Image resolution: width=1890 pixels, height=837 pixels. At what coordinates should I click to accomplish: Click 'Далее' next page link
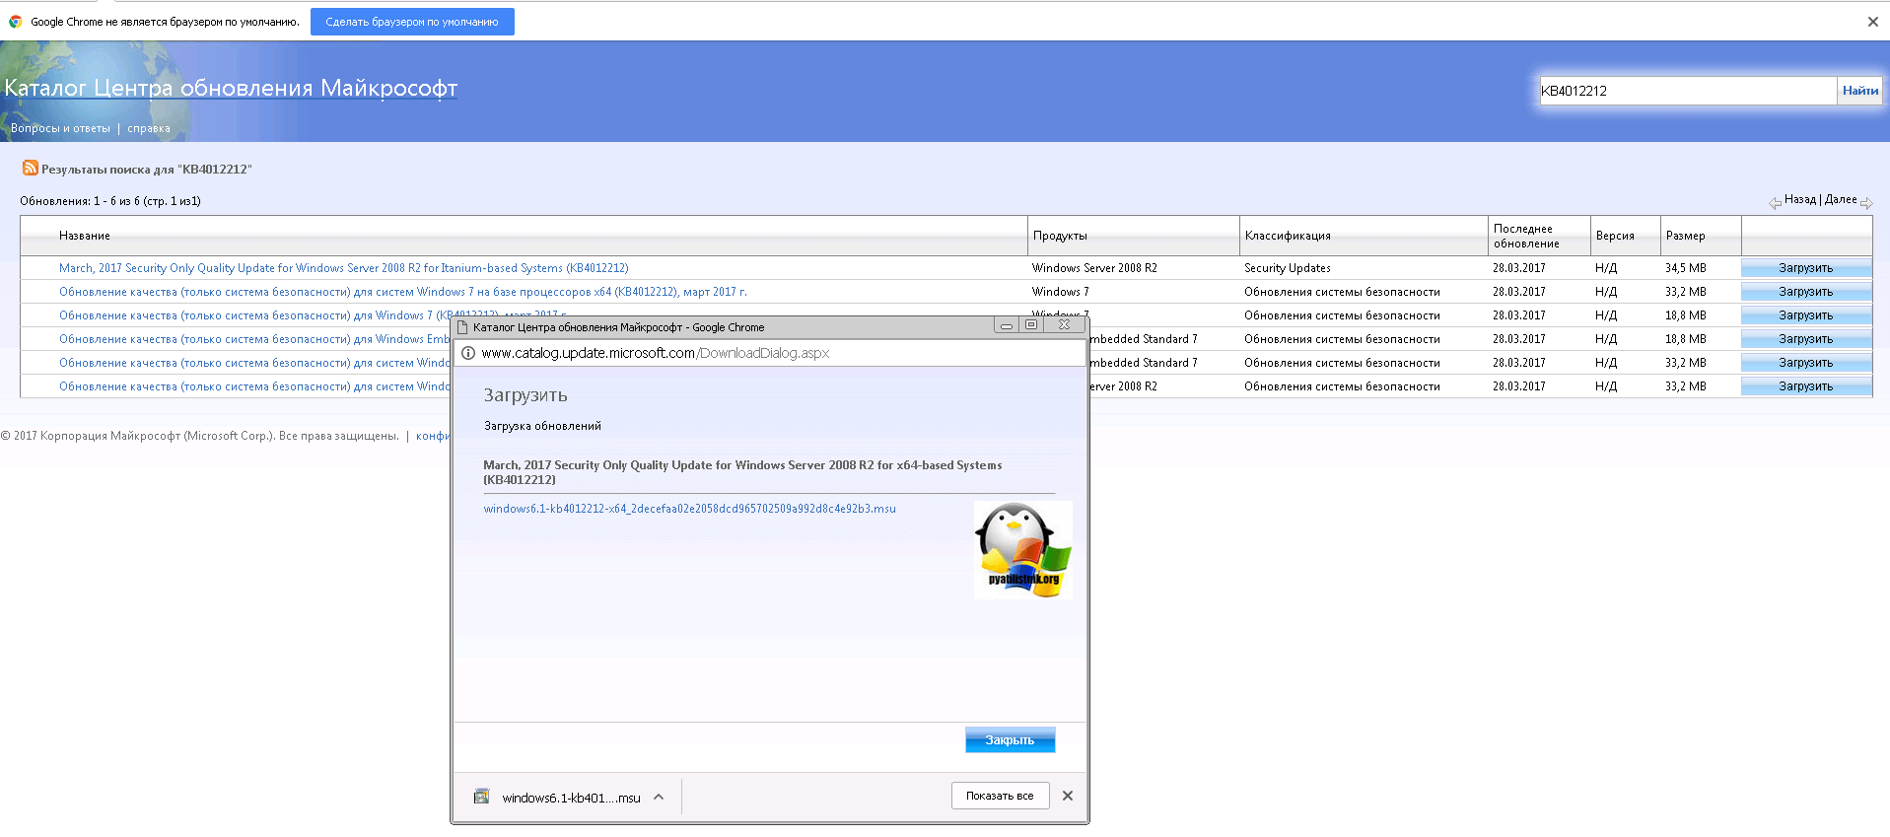pyautogui.click(x=1841, y=199)
